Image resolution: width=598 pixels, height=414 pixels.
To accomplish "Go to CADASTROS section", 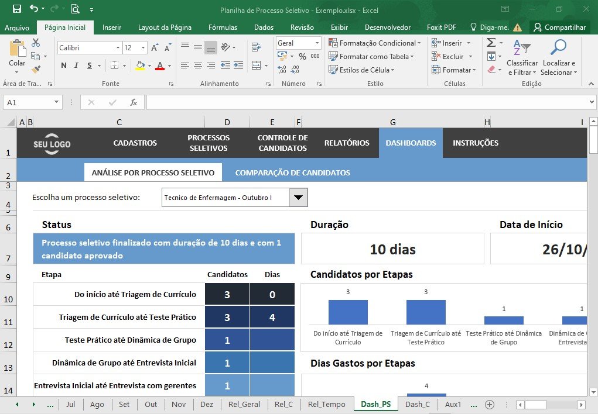I will coord(135,143).
